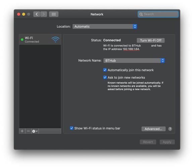Toggle Ask to join new networks checkbox
The width and height of the screenshot is (194, 168).
coord(105,78)
